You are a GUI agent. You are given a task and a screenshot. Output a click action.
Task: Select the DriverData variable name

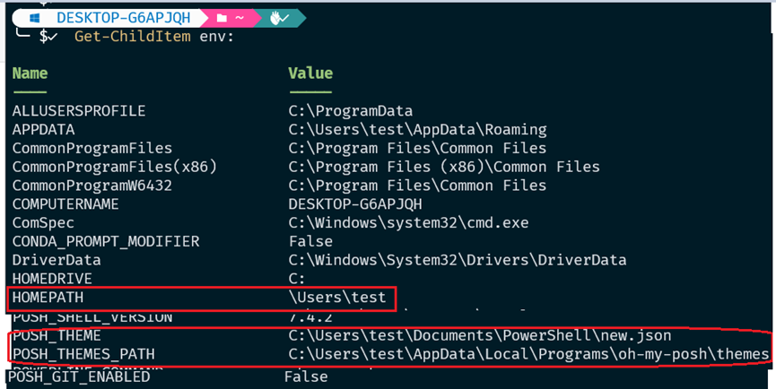pos(57,260)
